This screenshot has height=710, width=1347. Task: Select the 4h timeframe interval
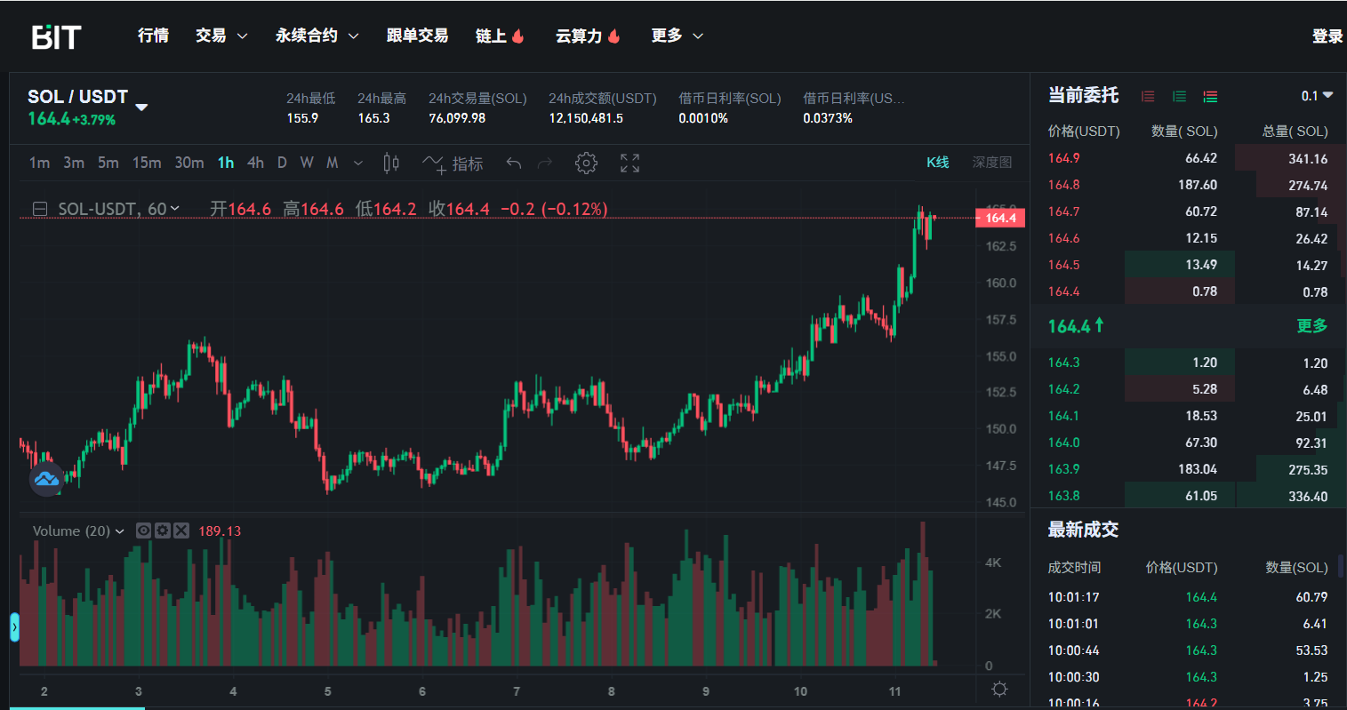click(x=255, y=163)
